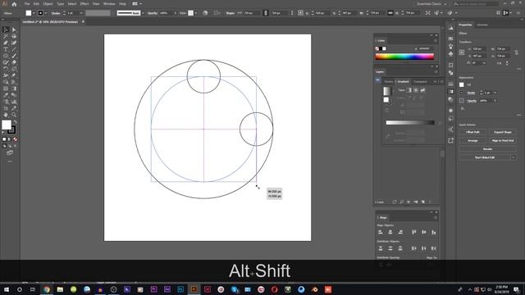Image resolution: width=525 pixels, height=295 pixels.
Task: Click the Recolor button
Action: (487, 149)
